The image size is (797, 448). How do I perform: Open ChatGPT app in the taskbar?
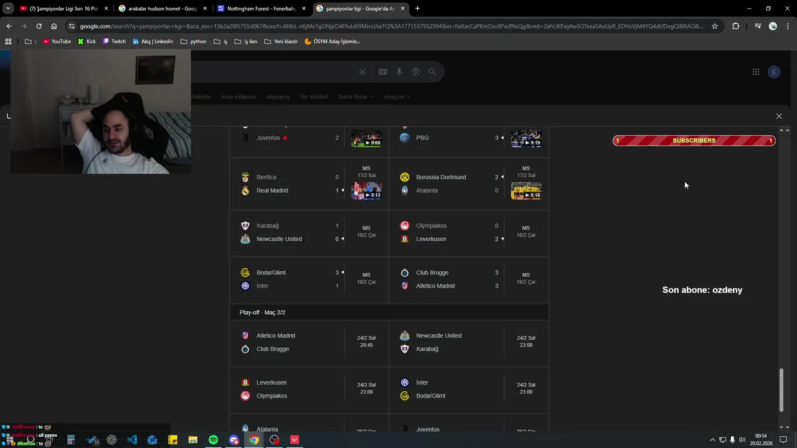point(111,440)
